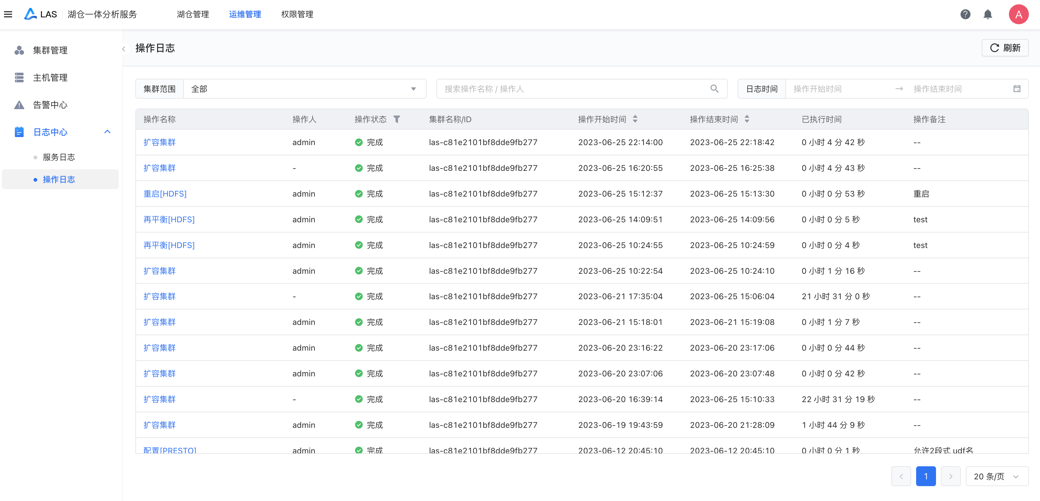Open 扩容集群 log started 2023-06-20 16:39:14
This screenshot has height=501, width=1040.
point(160,400)
